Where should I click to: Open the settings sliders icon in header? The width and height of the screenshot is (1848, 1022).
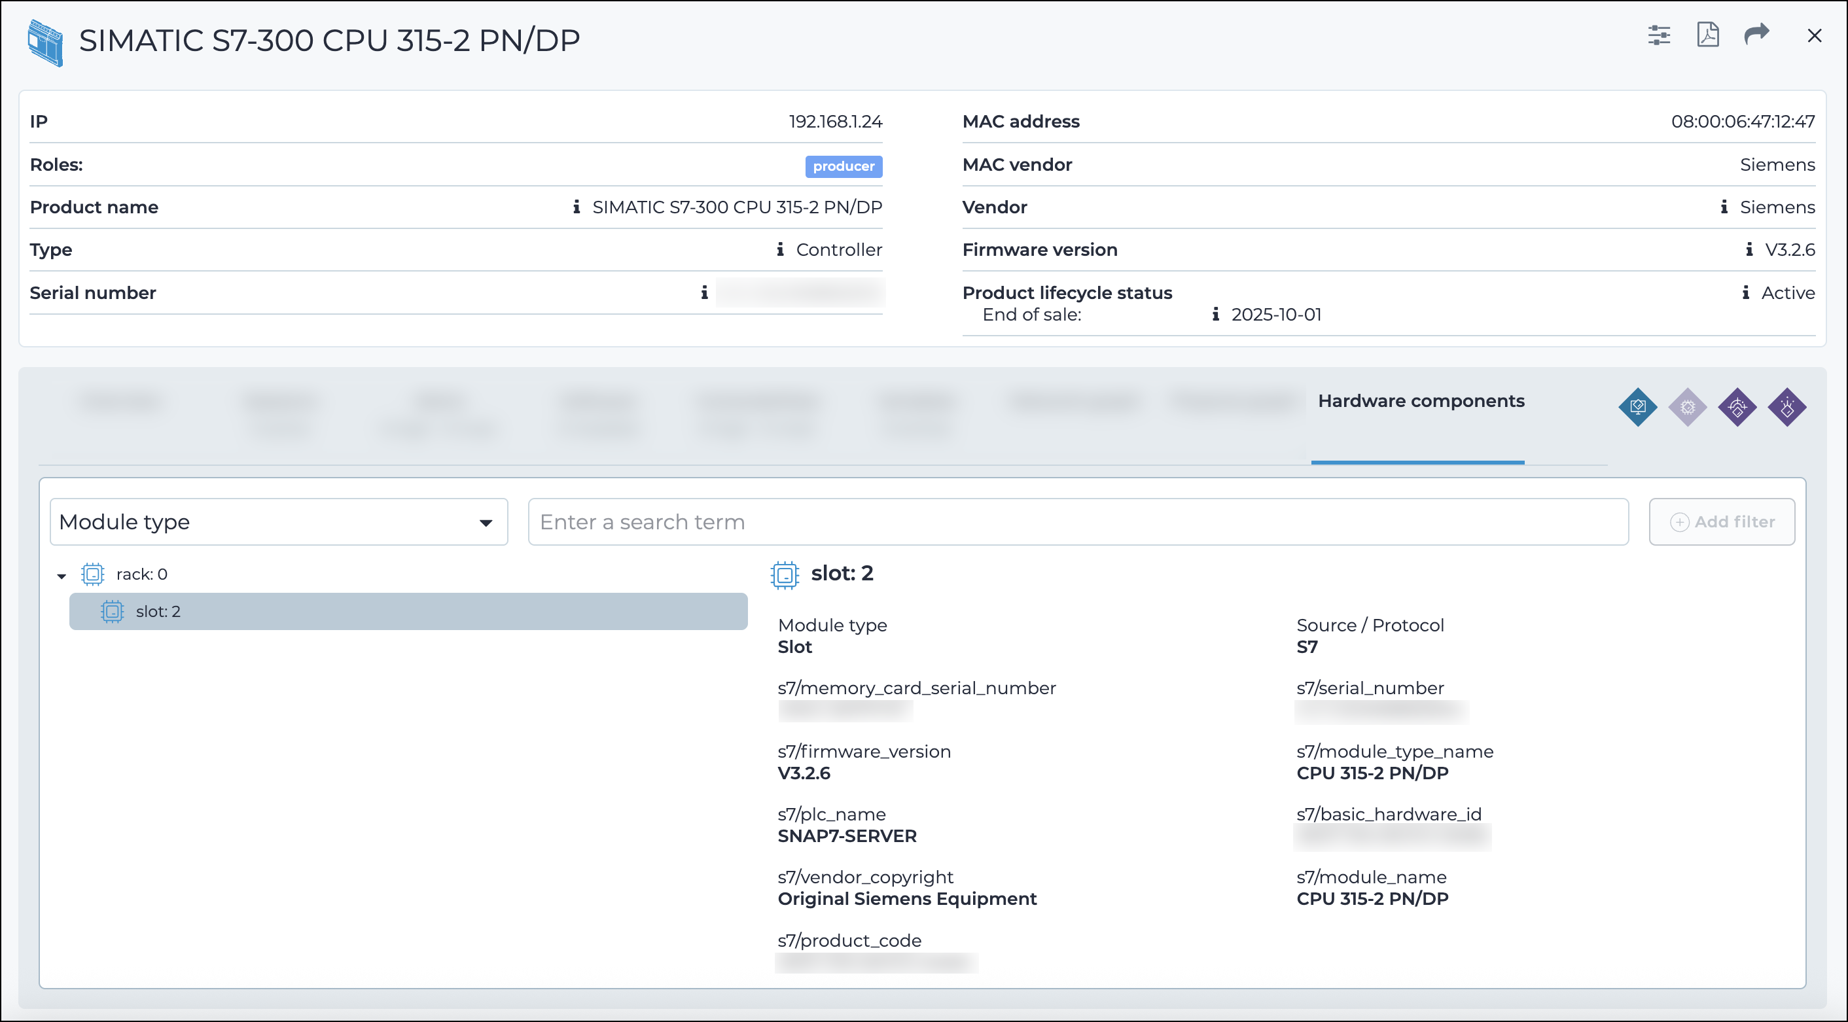[1659, 35]
